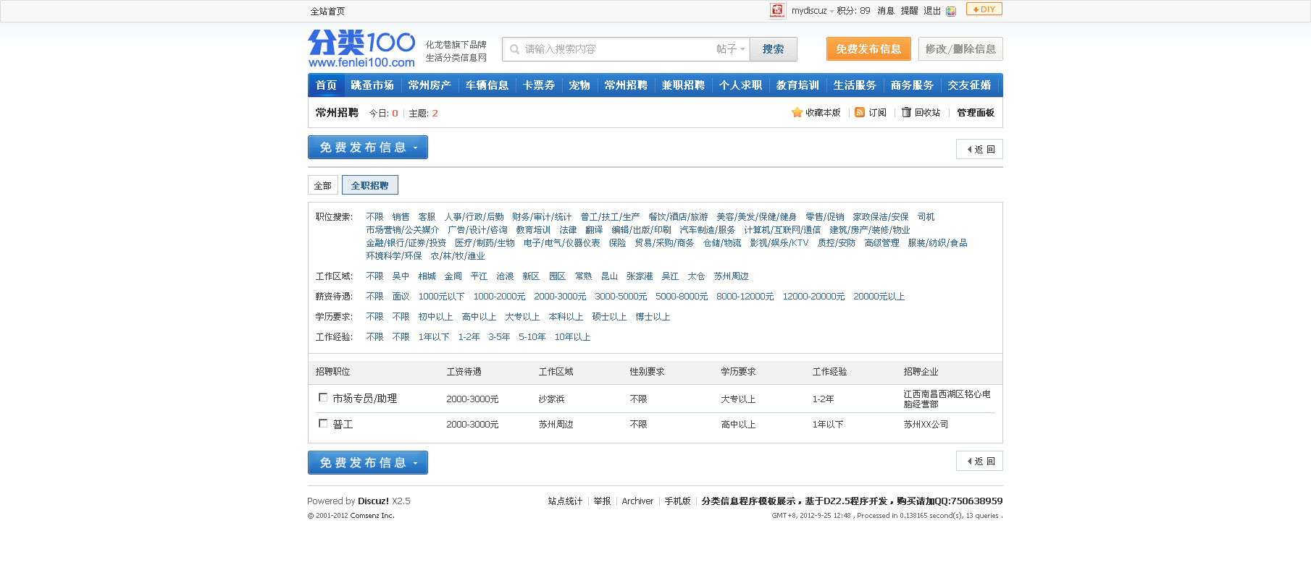Click the user avatar icon
Viewport: 1311px width, 578px height.
coord(777,10)
